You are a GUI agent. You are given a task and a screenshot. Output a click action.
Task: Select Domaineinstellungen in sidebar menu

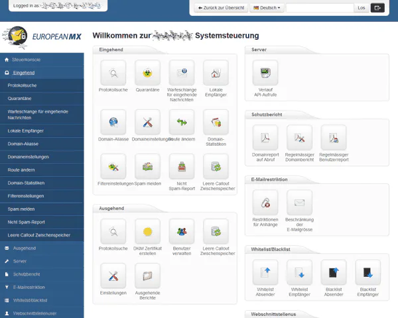42,157
